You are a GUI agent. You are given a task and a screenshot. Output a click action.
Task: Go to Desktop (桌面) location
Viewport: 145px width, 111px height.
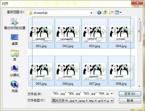coord(15,40)
